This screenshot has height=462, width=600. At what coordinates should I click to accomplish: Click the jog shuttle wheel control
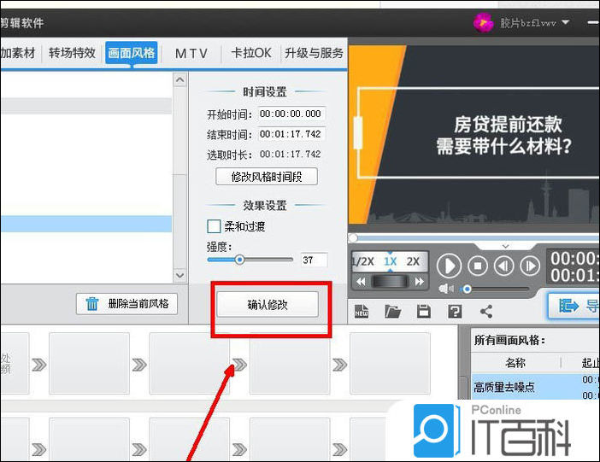[x=390, y=282]
